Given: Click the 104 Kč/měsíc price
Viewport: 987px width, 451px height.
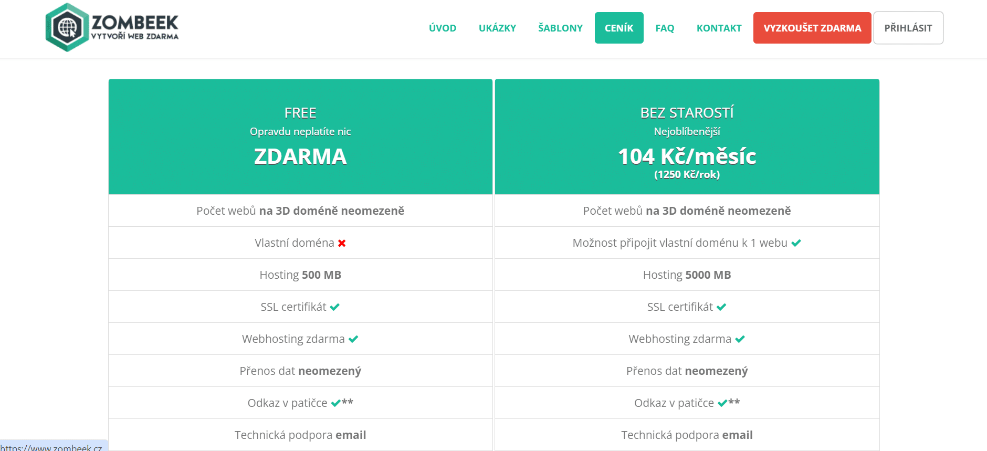Looking at the screenshot, I should coord(687,156).
